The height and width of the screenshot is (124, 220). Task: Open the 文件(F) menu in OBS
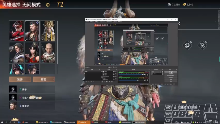tap(87, 22)
